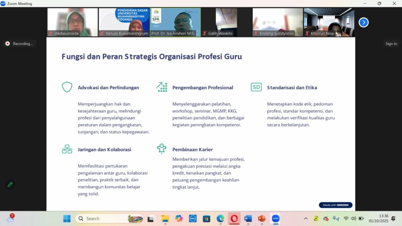Open the green annotation pen tool

click(10, 184)
